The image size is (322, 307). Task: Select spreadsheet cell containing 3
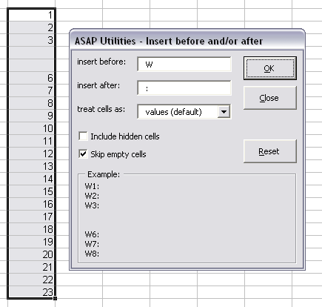click(32, 40)
